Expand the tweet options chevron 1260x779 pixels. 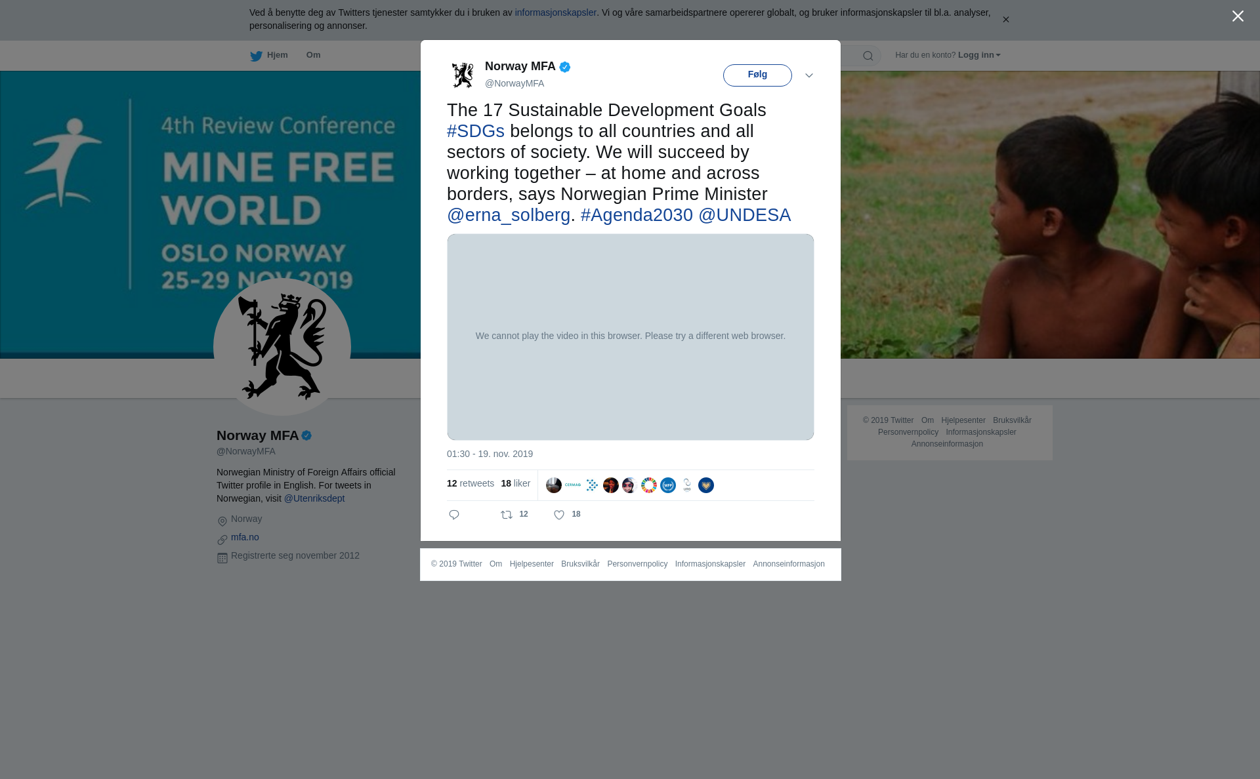pos(809,75)
